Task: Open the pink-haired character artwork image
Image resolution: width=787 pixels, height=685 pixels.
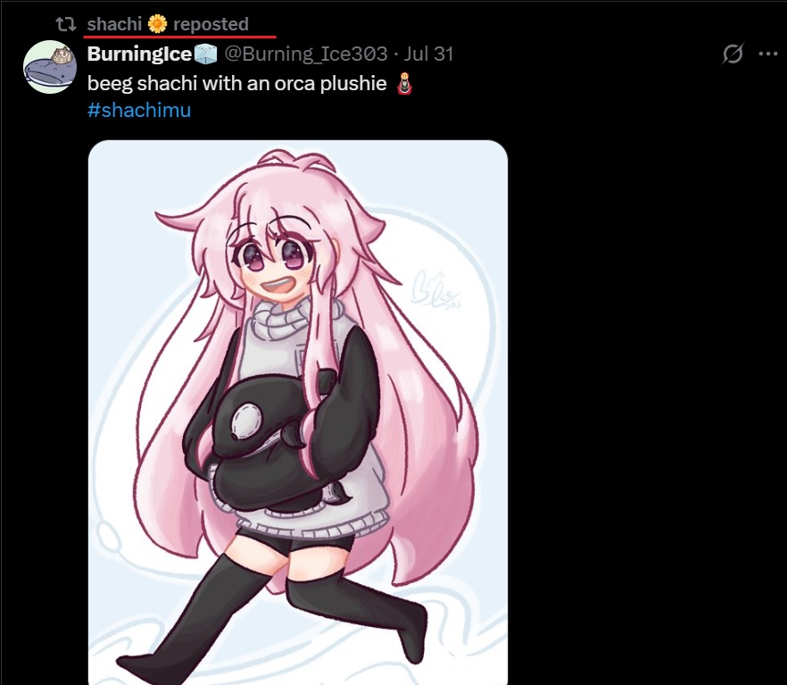Action: (x=298, y=413)
